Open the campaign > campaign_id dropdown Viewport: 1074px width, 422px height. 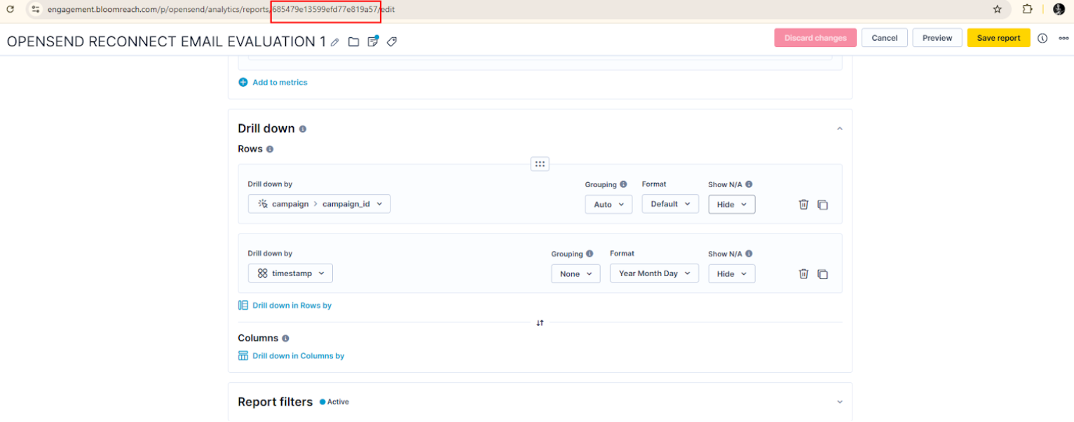pos(319,204)
